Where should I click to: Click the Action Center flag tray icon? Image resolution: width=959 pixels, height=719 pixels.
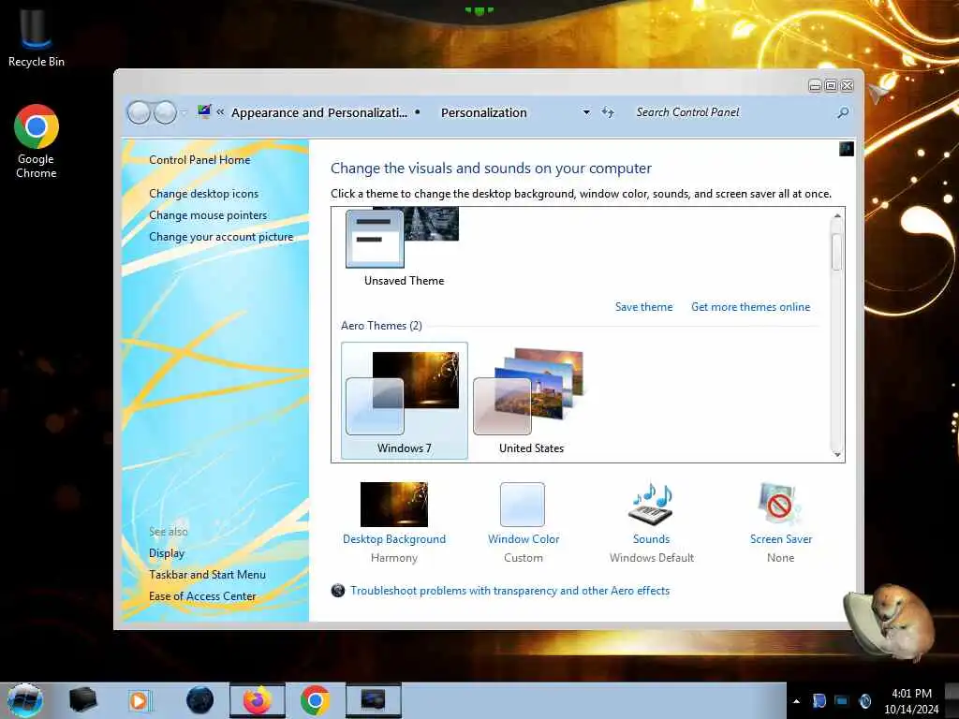[x=819, y=701]
